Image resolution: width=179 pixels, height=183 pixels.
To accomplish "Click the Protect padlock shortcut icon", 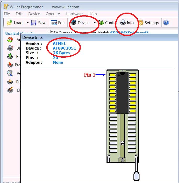I will pos(10,82).
